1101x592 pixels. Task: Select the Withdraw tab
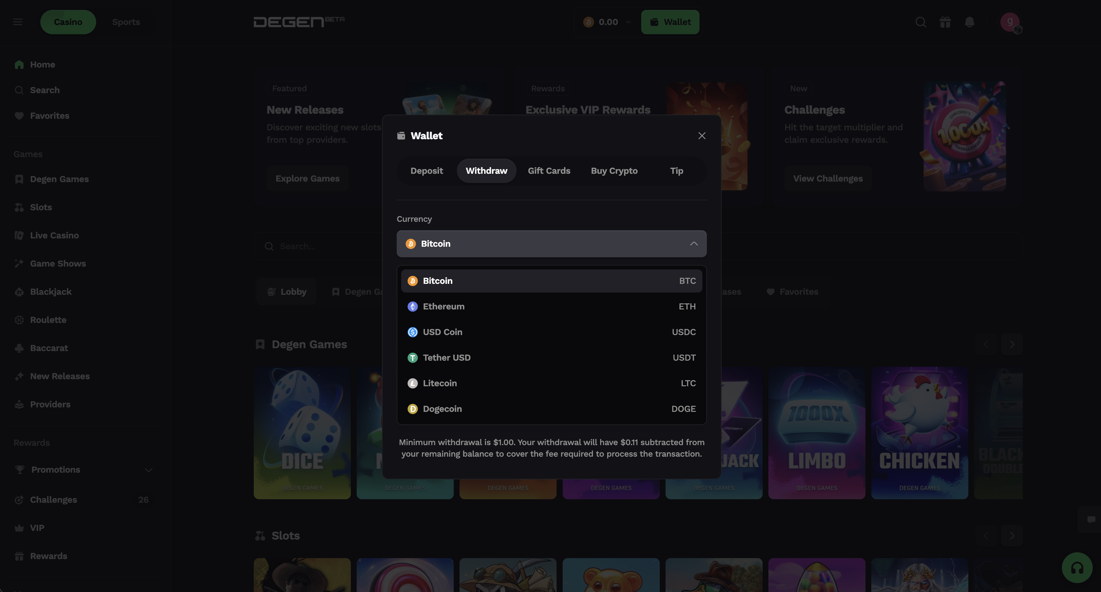pos(486,171)
